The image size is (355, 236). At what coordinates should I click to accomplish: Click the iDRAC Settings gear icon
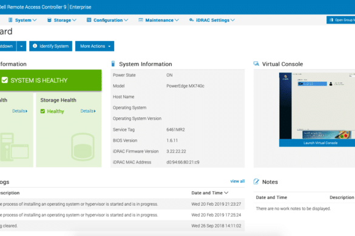(191, 20)
